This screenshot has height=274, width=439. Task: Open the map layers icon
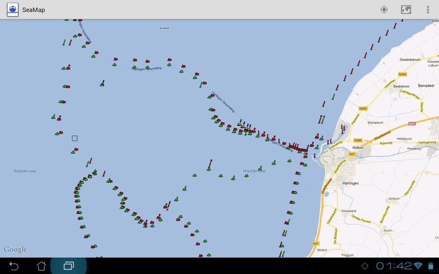pyautogui.click(x=406, y=10)
